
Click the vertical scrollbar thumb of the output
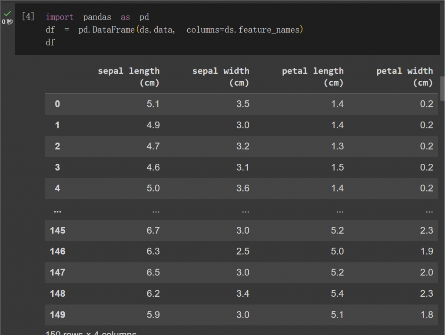point(442,89)
